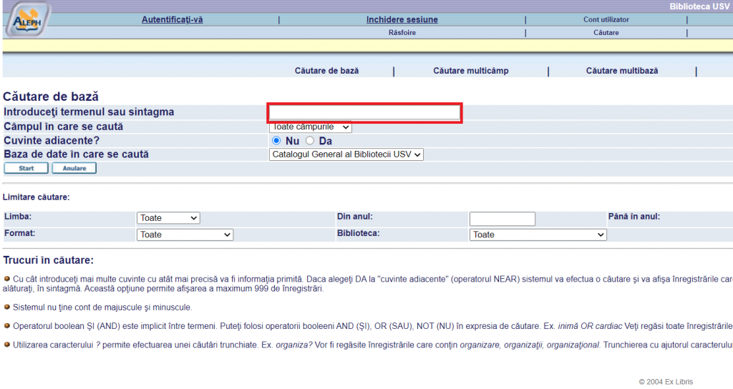Screen dimensions: 733x389
Task: Click the Închidere sesiune link
Action: 402,20
